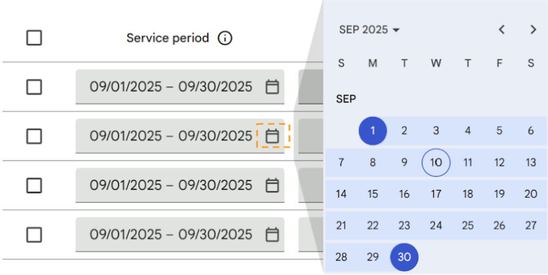Open calendar picker in third service period row

coord(272,185)
